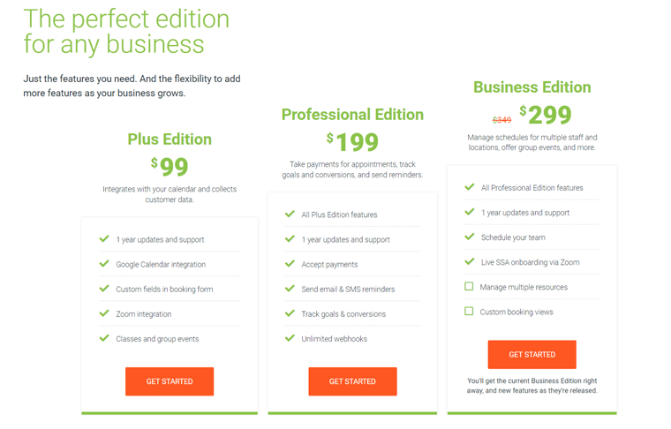Click checkmark beside Schedule your team
671x429 pixels.
coord(470,237)
